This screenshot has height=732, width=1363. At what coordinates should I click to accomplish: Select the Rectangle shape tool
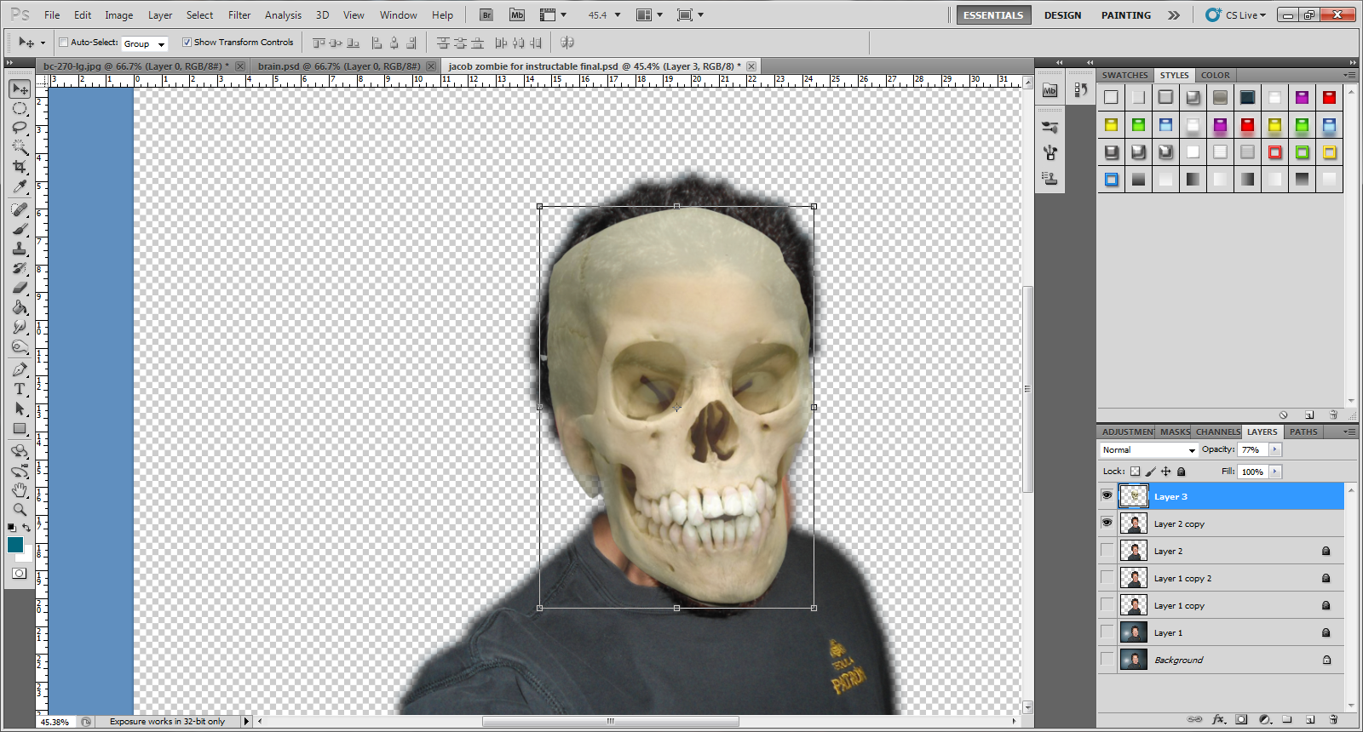[20, 428]
